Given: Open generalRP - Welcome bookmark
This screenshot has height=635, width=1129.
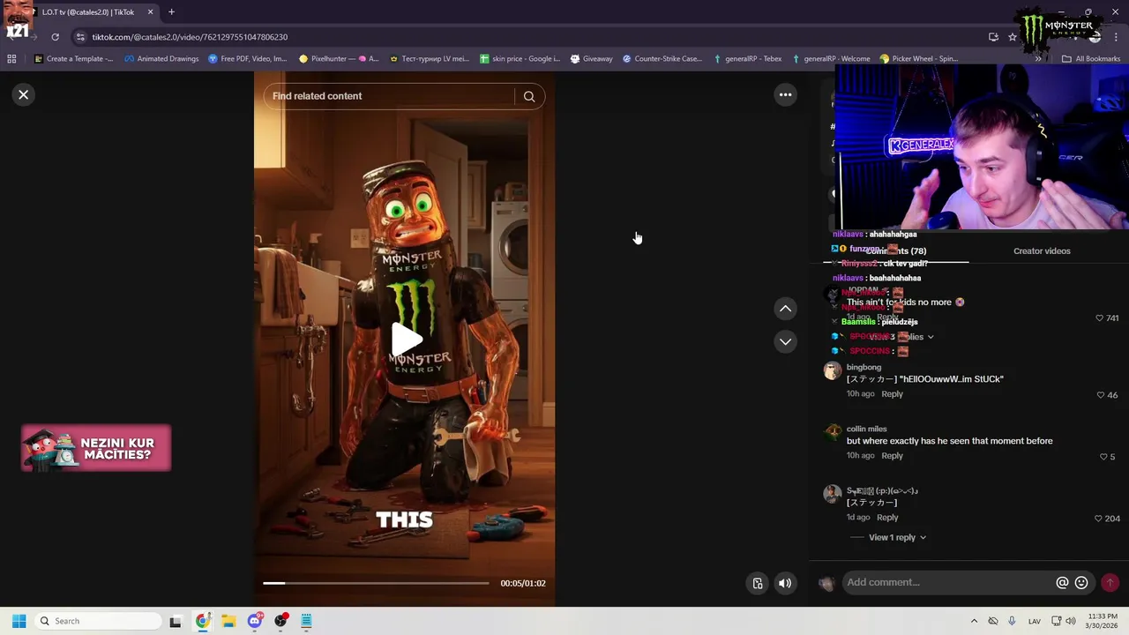Looking at the screenshot, I should coord(831,59).
